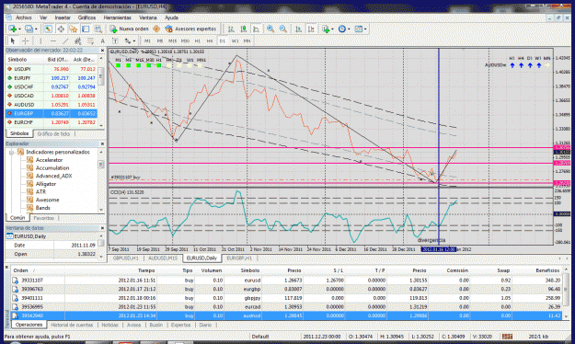Switch chart to candlesticks icon

[244, 29]
